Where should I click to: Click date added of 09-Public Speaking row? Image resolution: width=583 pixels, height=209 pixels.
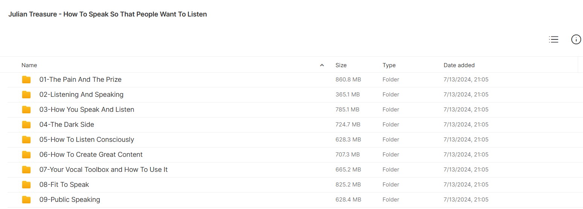pos(466,200)
